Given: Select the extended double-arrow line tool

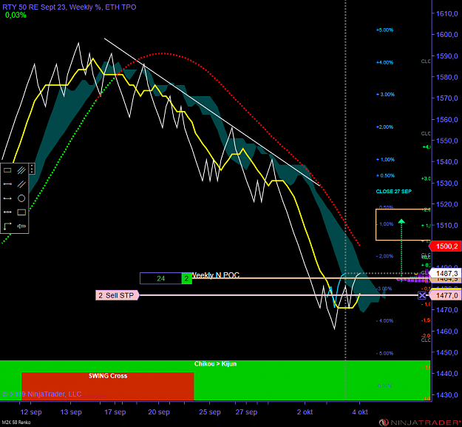Looking at the screenshot, I should click(7, 212).
